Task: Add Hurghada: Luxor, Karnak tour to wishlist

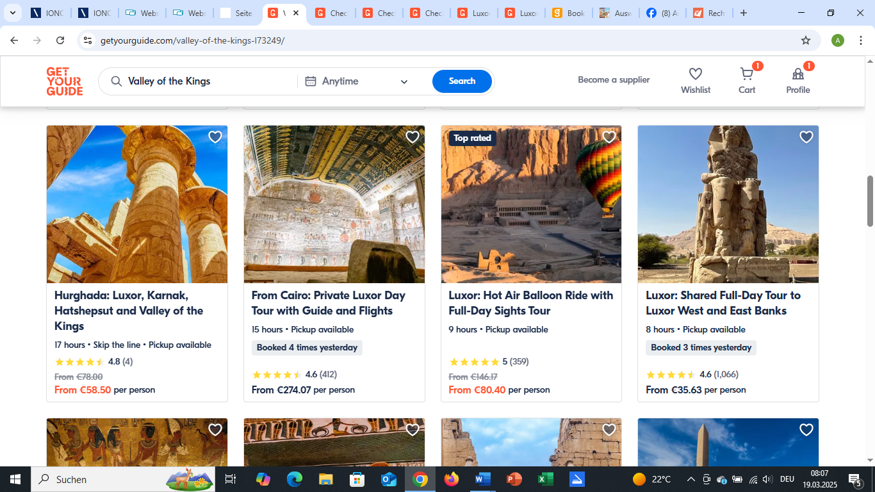Action: pyautogui.click(x=215, y=137)
